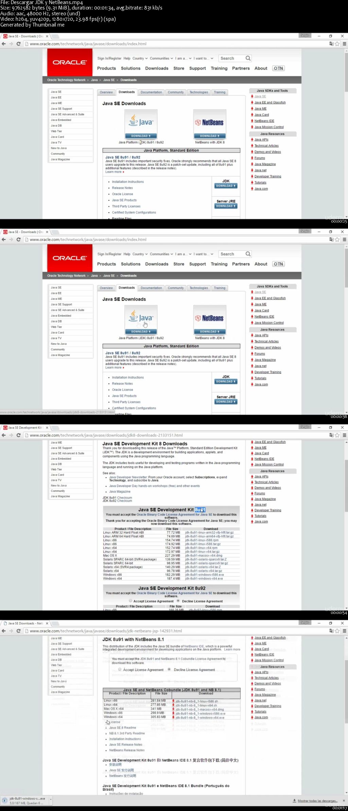Screen dimensions: 348x811
Task: Open the Chrome menu in the 00:00:54 frame
Action: pyautogui.click(x=344, y=435)
